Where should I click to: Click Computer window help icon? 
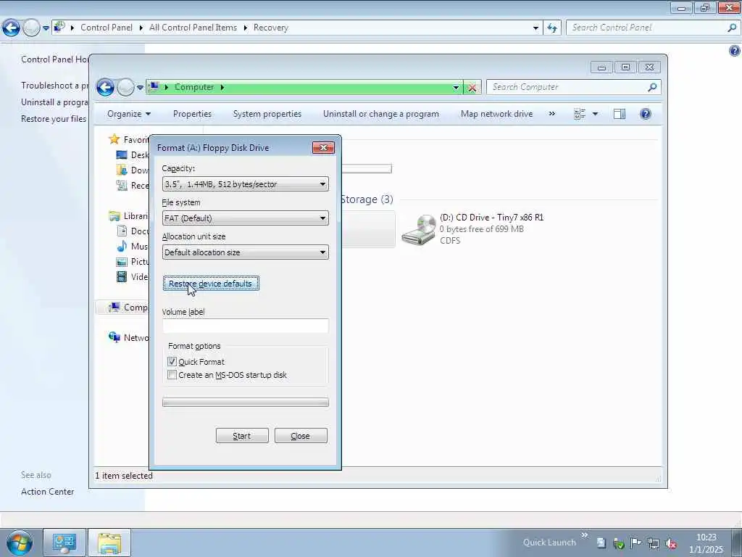pyautogui.click(x=646, y=114)
